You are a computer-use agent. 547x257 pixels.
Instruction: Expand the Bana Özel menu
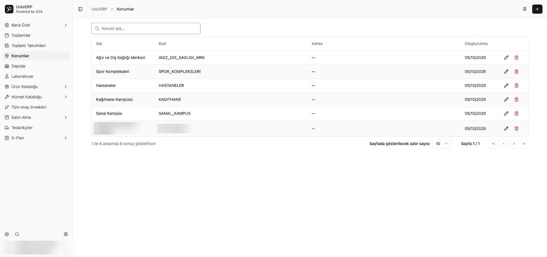pos(36,25)
